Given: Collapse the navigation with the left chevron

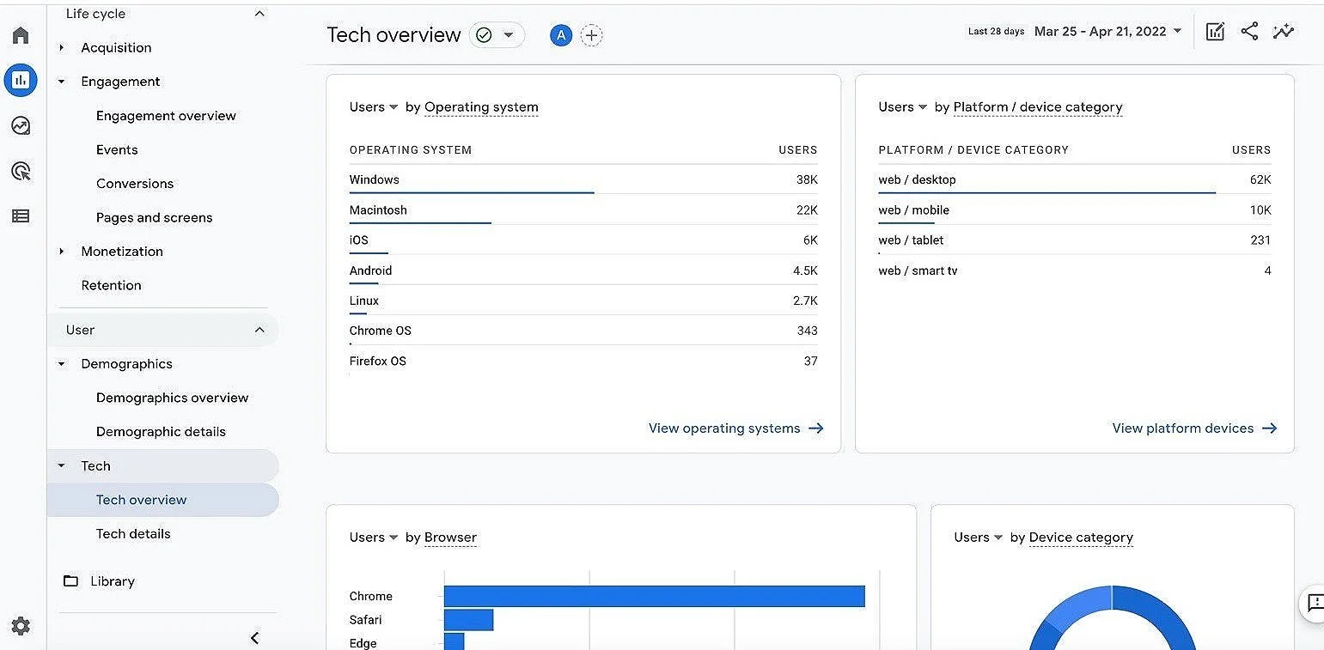Looking at the screenshot, I should (254, 637).
